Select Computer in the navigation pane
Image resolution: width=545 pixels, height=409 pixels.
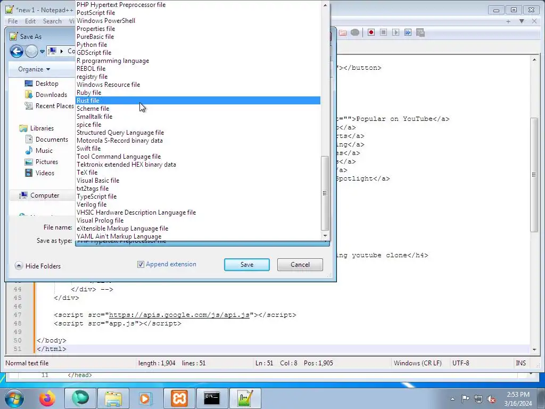45,195
